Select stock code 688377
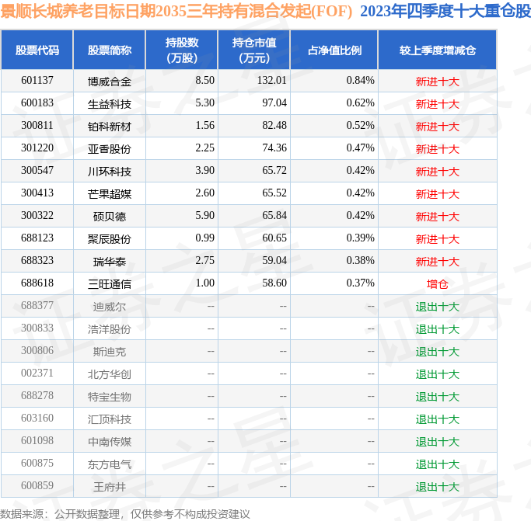The height and width of the screenshot is (521, 531). [x=37, y=305]
